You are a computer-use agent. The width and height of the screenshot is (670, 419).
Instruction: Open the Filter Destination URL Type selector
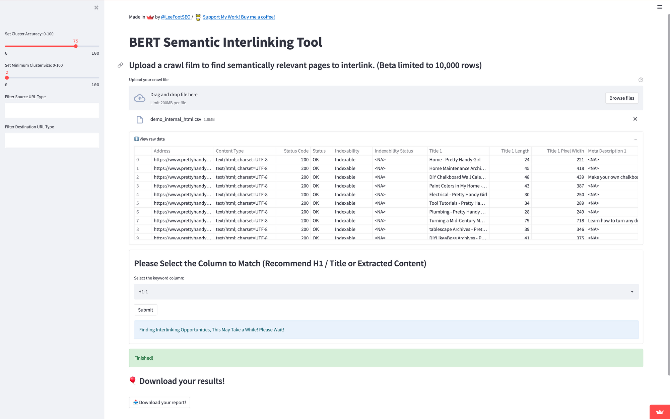click(52, 140)
